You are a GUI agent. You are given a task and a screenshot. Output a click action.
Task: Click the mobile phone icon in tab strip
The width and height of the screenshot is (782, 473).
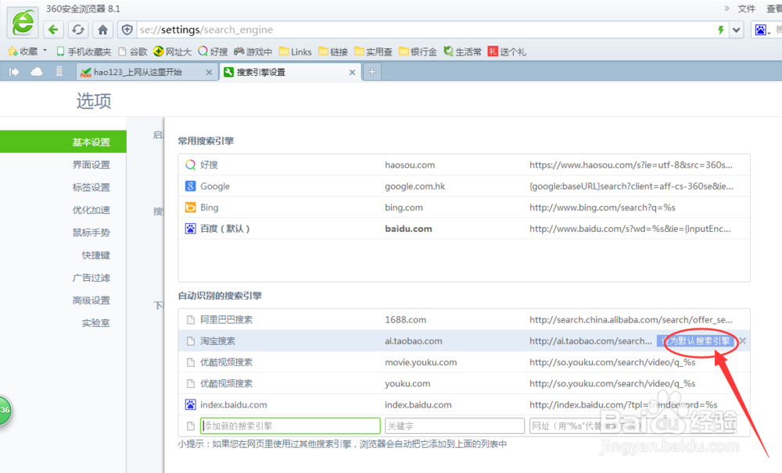point(59,72)
